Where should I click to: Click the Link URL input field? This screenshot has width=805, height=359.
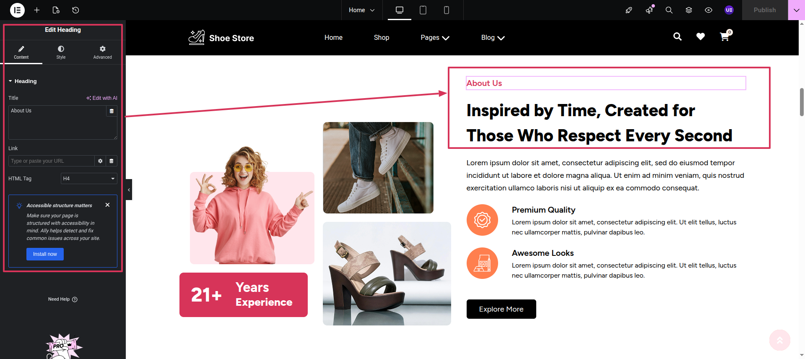(x=51, y=161)
